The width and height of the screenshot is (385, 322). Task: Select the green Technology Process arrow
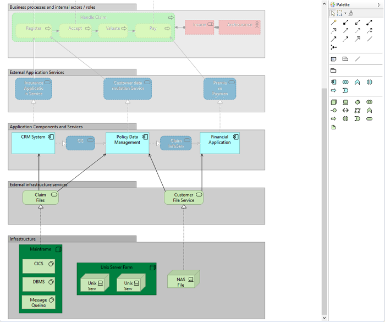click(333, 119)
